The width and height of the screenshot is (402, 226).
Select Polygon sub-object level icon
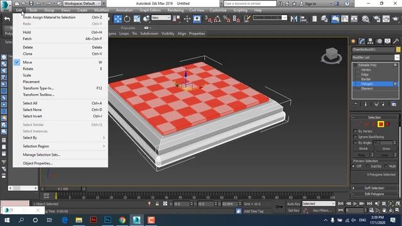(x=381, y=124)
